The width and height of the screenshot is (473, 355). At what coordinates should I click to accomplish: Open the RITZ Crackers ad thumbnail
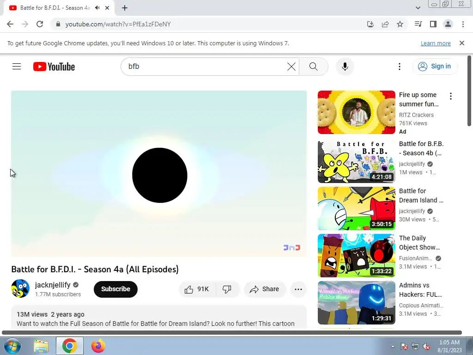(x=356, y=112)
